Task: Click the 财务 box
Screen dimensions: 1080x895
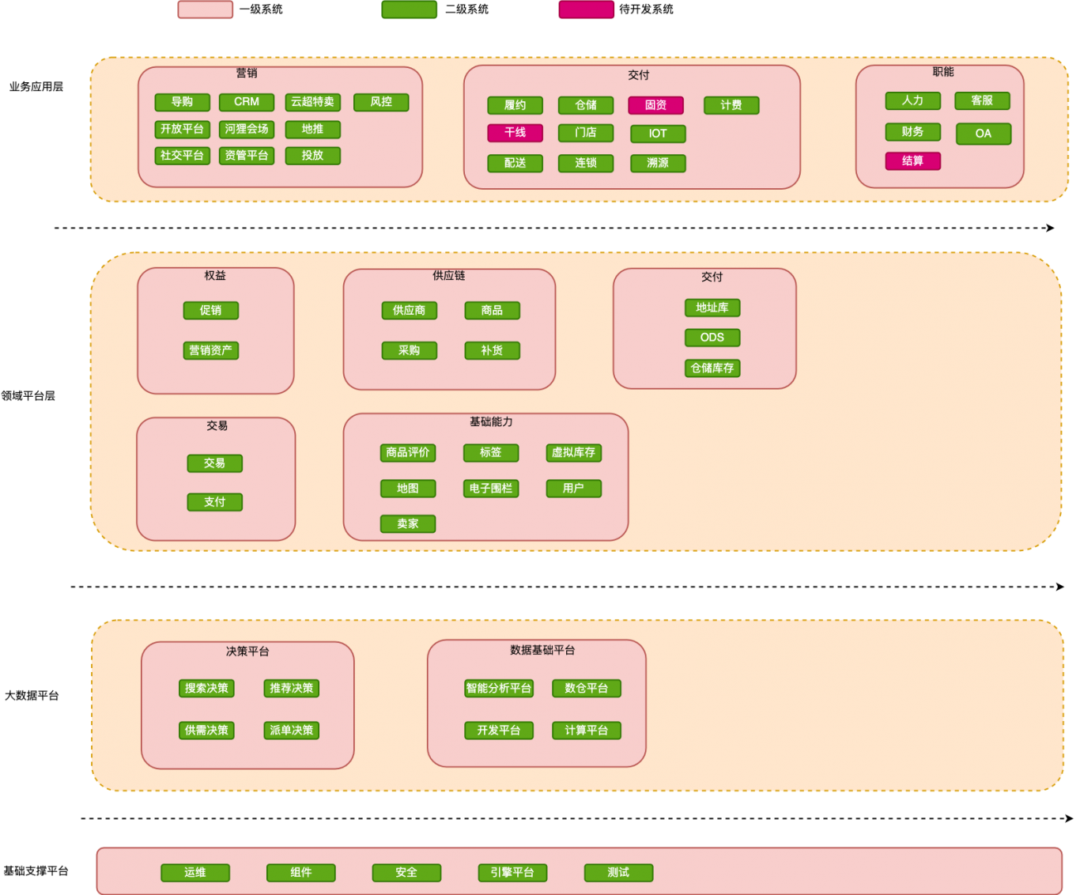Action: (x=913, y=132)
